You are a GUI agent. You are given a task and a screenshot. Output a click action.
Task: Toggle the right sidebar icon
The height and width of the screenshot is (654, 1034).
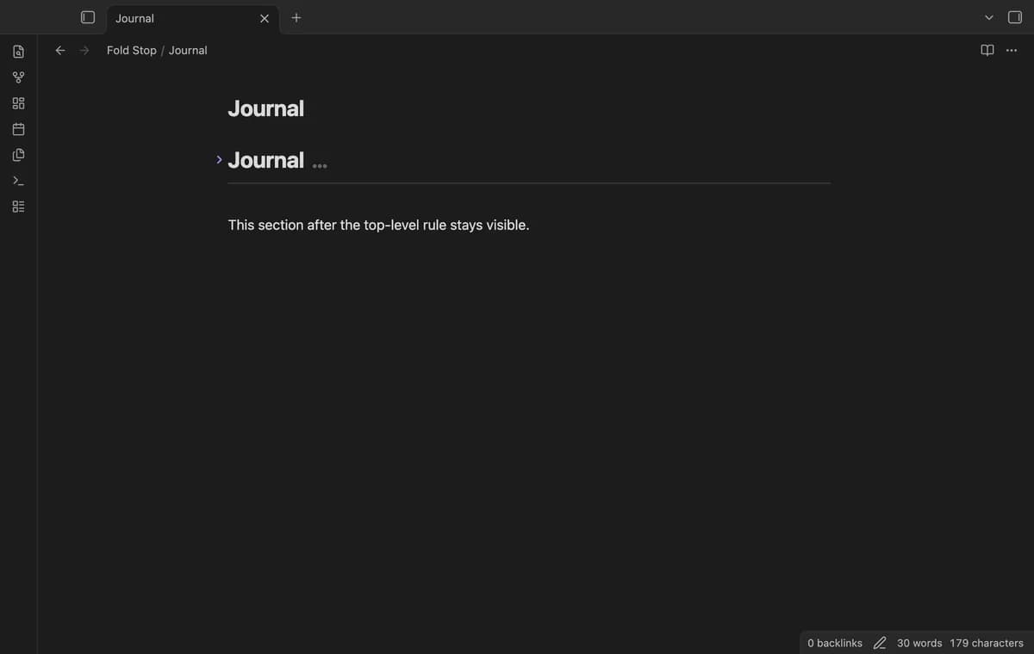[x=1015, y=17]
